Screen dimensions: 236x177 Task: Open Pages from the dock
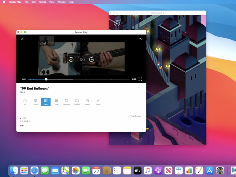pyautogui.click(x=199, y=171)
